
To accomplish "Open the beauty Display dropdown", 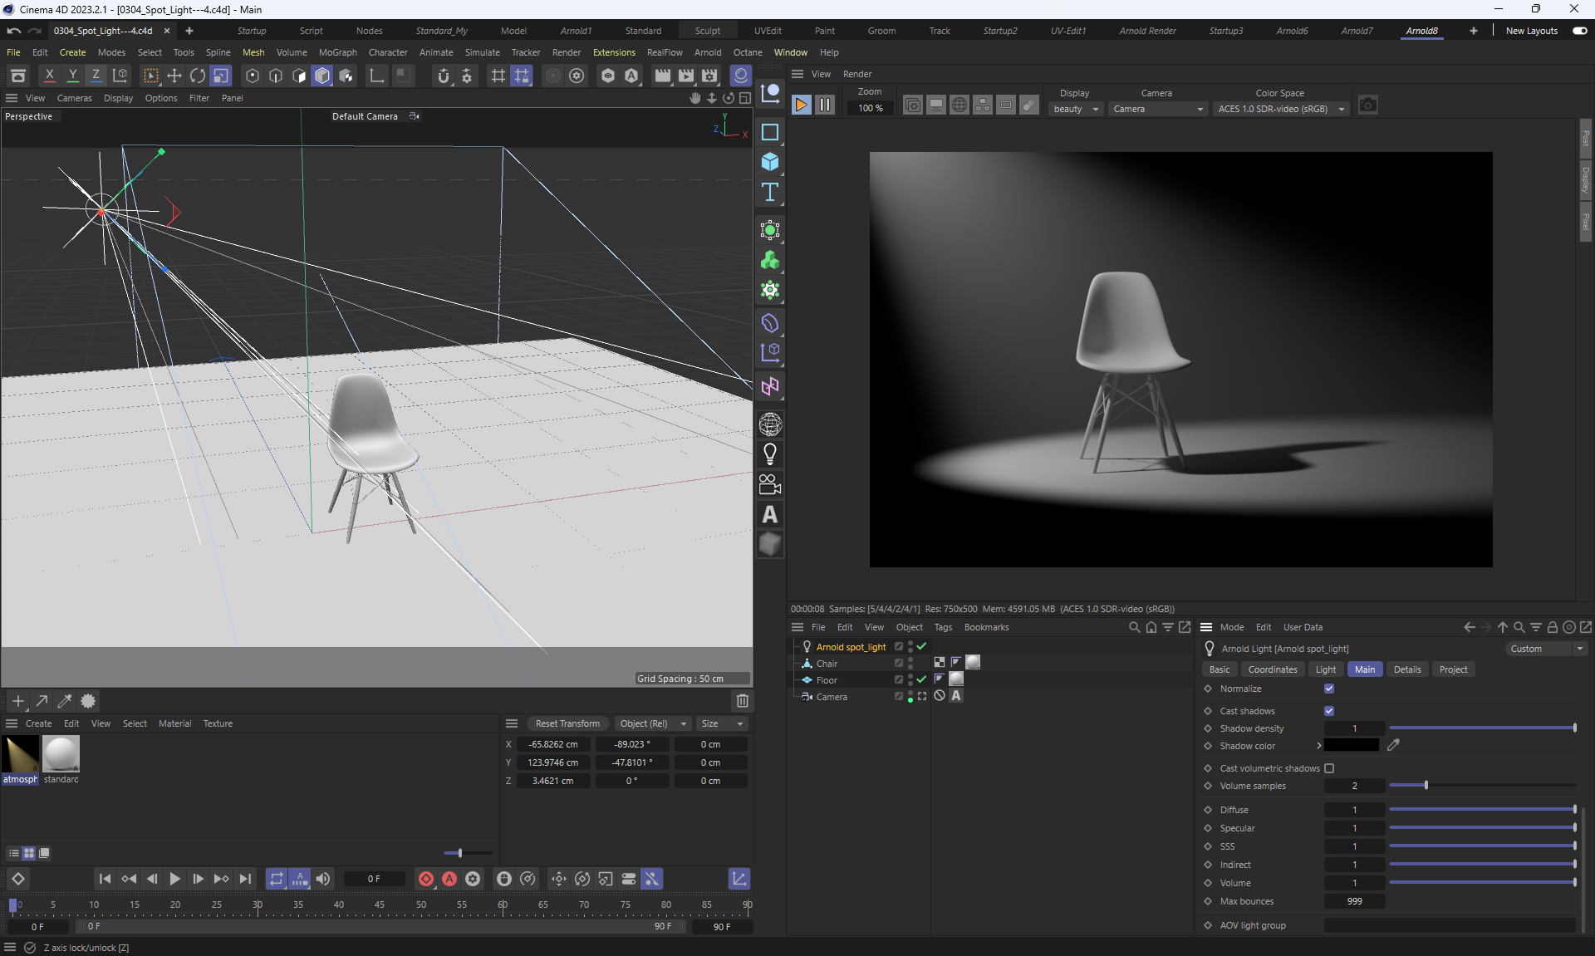I will tap(1076, 109).
